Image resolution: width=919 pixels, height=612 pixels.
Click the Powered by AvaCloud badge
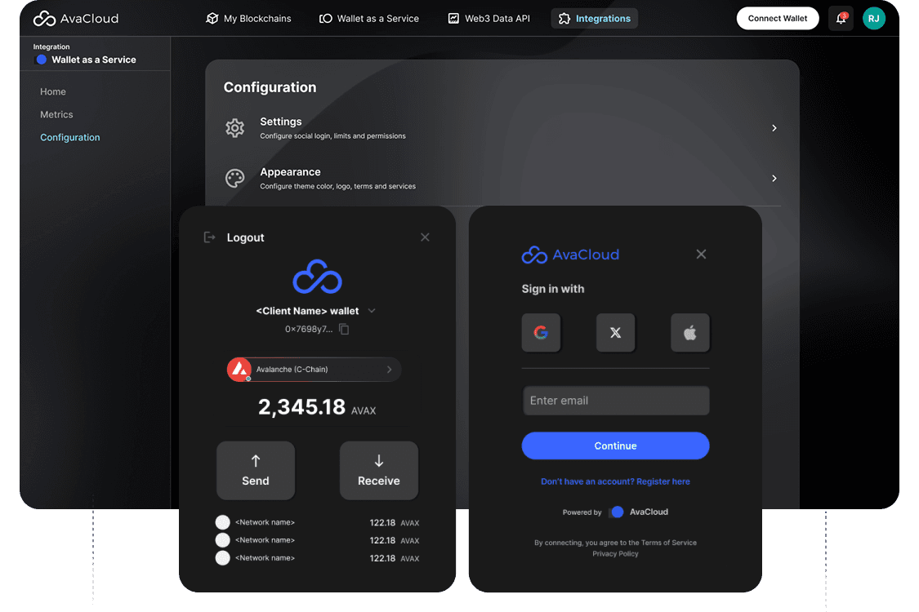point(615,512)
